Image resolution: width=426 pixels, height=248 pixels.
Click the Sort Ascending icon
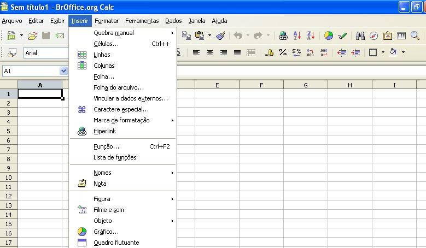297,36
